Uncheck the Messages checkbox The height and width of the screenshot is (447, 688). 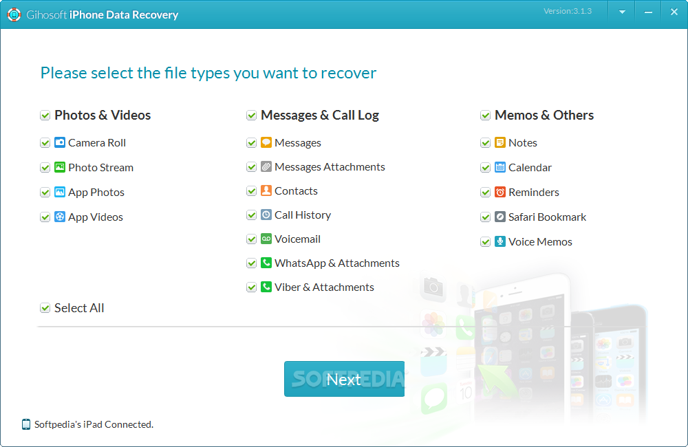(251, 143)
